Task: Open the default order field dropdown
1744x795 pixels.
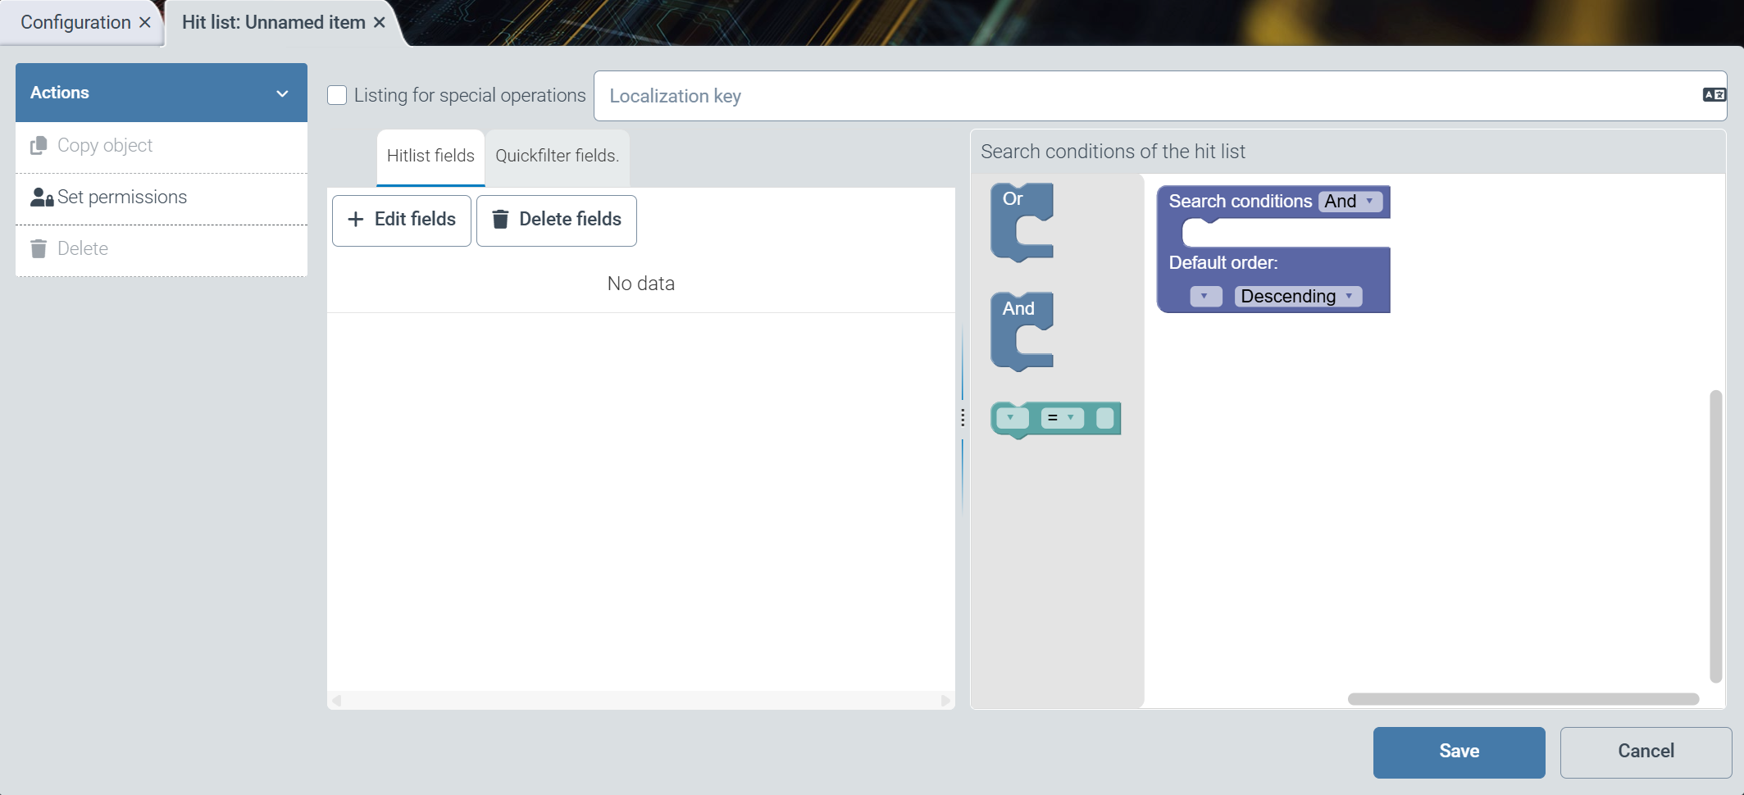Action: click(1204, 297)
